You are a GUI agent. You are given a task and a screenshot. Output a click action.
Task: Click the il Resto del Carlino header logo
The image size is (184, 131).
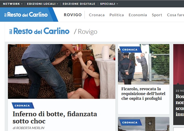click(x=26, y=15)
